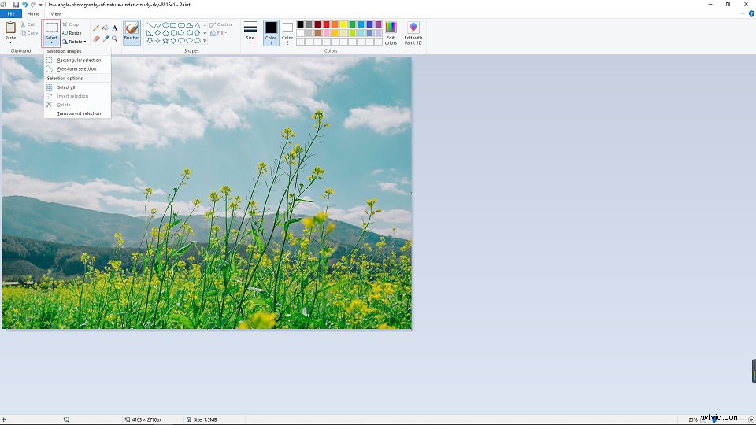Click Select all in menu
This screenshot has height=425, width=756.
(x=66, y=87)
